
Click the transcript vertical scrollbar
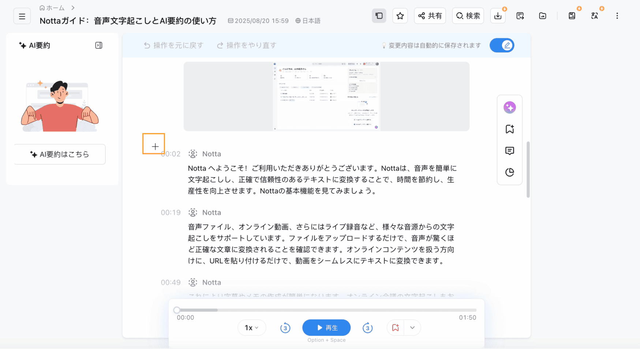tap(528, 170)
